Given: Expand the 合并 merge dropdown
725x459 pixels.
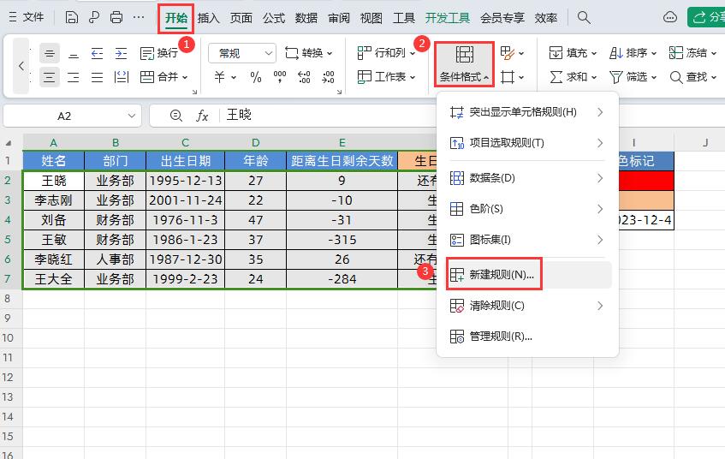Looking at the screenshot, I should click(185, 77).
